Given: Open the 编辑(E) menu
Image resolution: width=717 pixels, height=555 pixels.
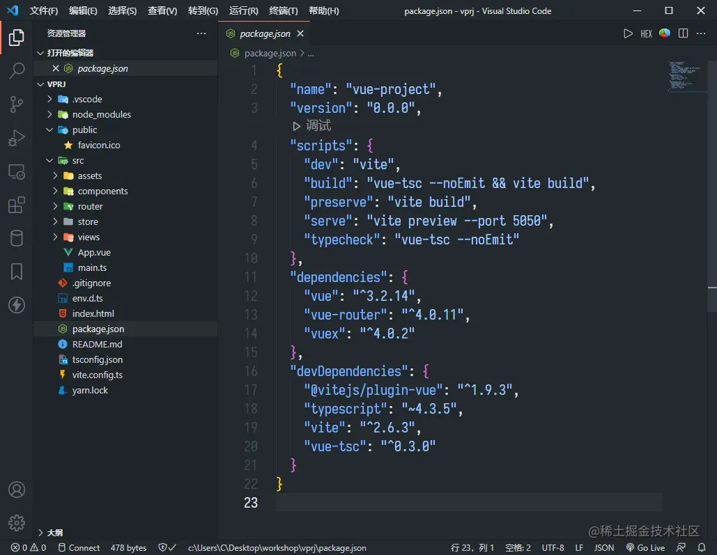Looking at the screenshot, I should click(x=83, y=10).
